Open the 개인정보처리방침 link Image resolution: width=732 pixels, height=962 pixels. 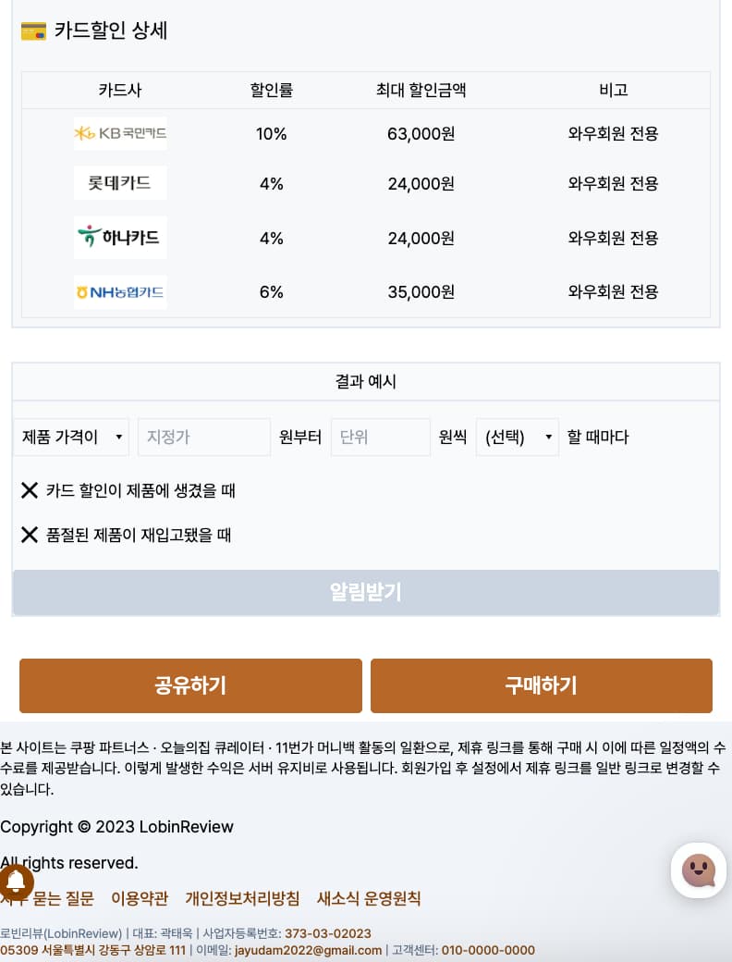coord(242,898)
